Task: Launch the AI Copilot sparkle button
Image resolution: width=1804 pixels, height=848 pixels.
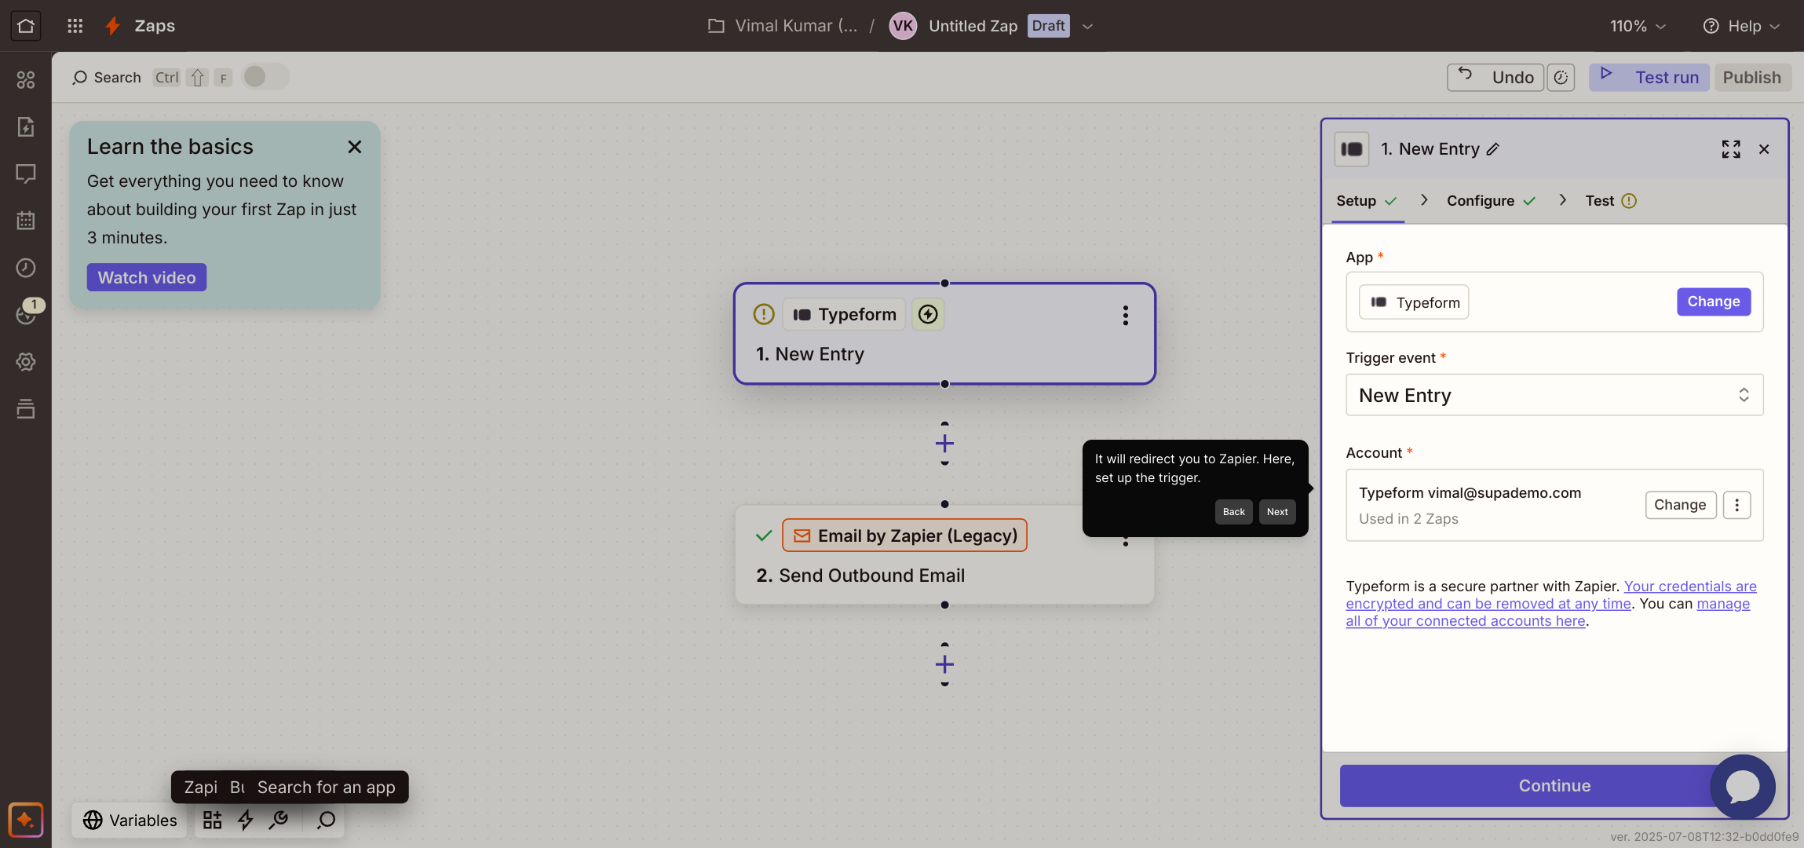Action: tap(26, 821)
